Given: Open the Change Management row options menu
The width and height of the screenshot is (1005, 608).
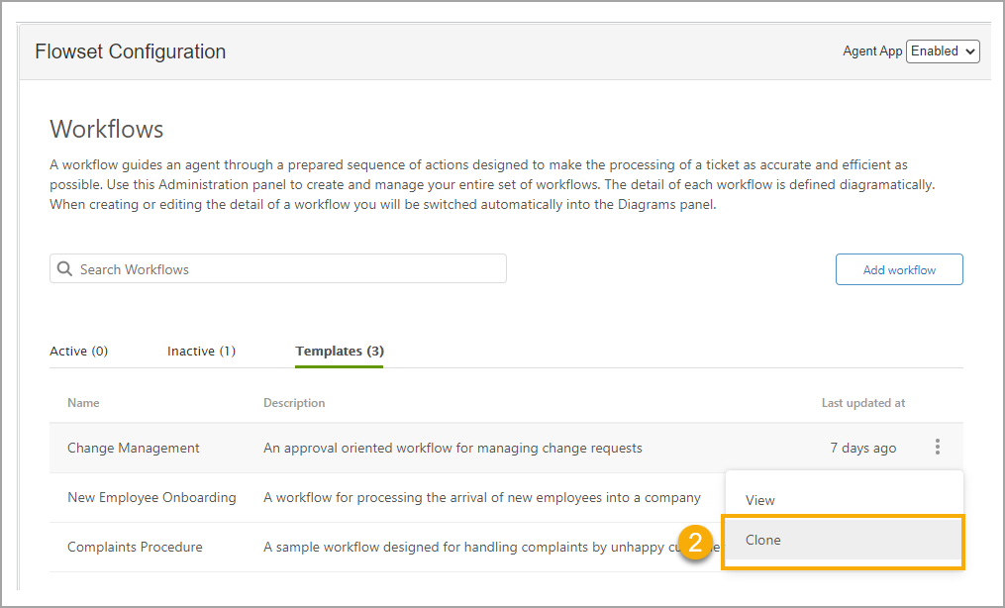Looking at the screenshot, I should pyautogui.click(x=937, y=448).
